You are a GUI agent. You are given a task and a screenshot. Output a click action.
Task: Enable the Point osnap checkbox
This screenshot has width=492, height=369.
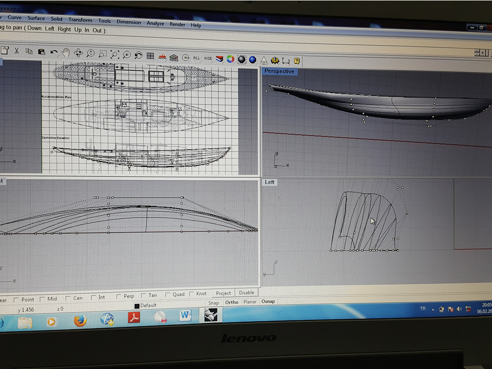pyautogui.click(x=16, y=300)
